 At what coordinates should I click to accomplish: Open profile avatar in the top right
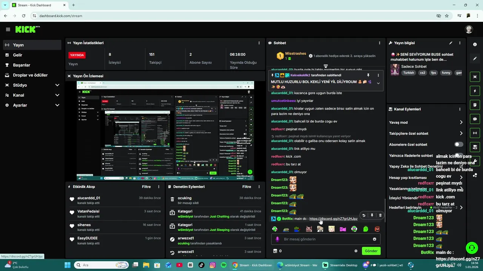coord(469,29)
